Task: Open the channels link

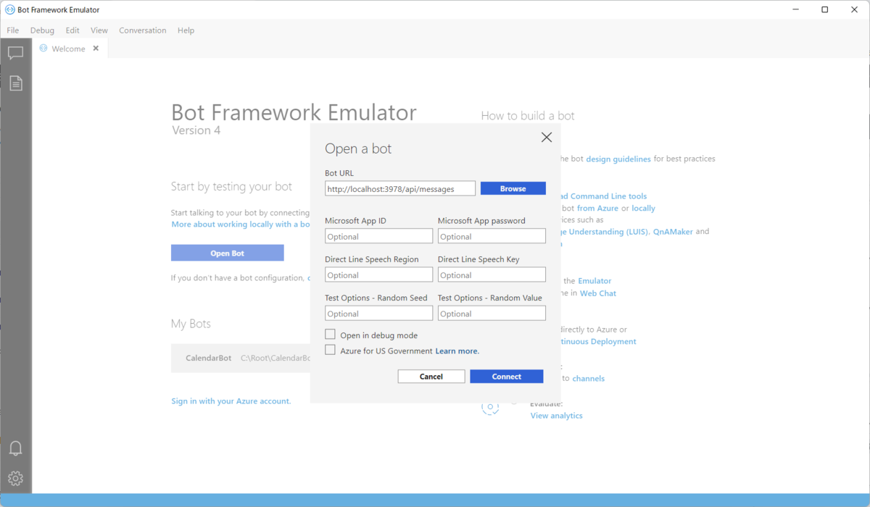Action: (x=588, y=378)
